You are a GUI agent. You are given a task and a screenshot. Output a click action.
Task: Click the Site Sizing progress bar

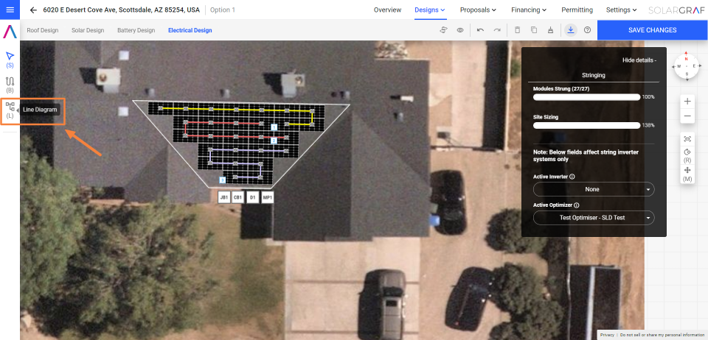tap(586, 125)
